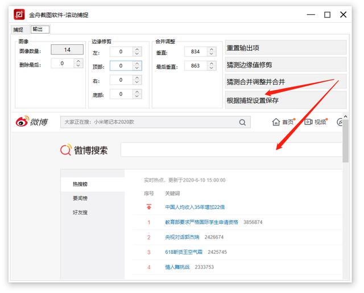The image size is (364, 293).
Task: Increase 删除最后 with up arrow
Action: pyautogui.click(x=78, y=61)
